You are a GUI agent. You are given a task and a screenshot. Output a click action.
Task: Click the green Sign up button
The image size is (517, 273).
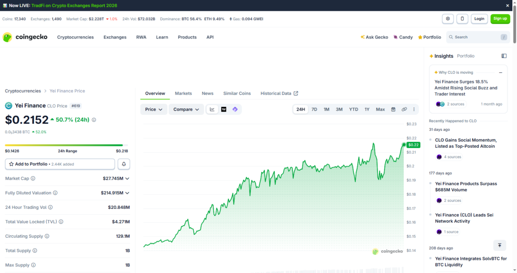[500, 19]
